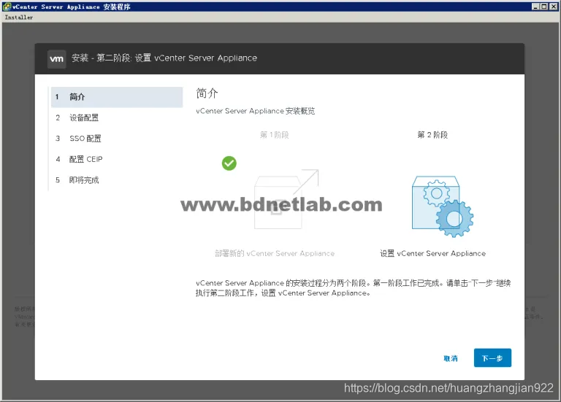The image size is (561, 402).
Task: Click the 简介 page heading
Action: click(207, 93)
